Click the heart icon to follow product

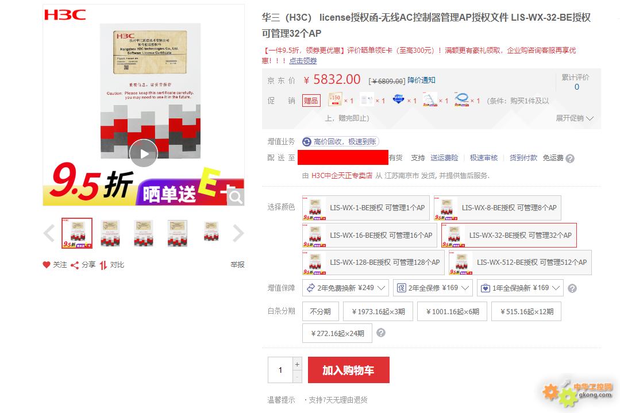[47, 265]
